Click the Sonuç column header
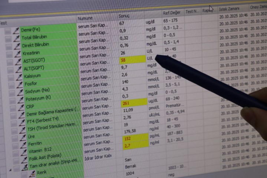Screen dimensions: 267x178 pyautogui.click(x=124, y=16)
